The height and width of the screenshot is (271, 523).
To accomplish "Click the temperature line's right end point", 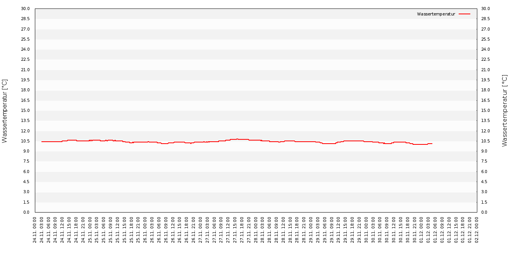I will (432, 144).
